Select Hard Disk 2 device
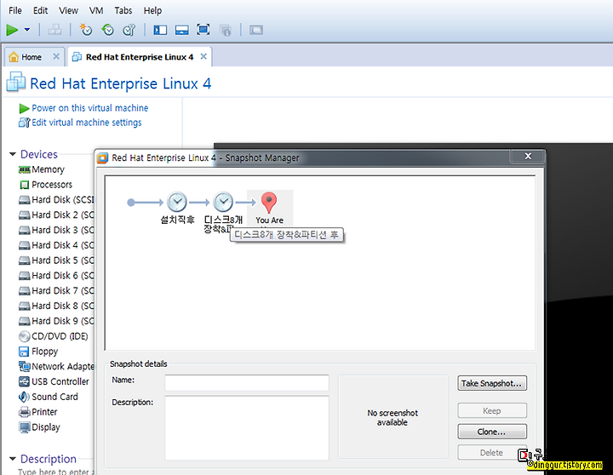 pos(56,215)
